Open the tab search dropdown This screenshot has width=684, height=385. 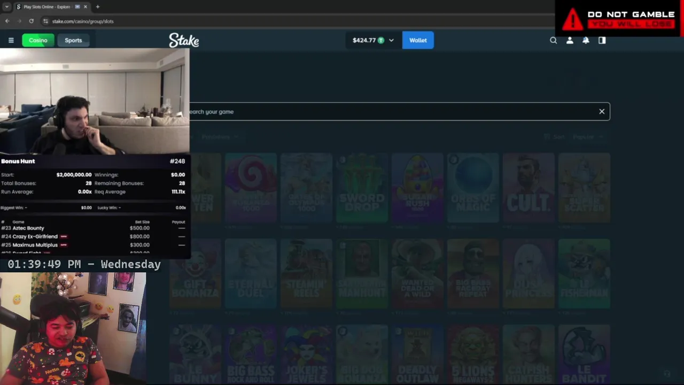point(6,6)
